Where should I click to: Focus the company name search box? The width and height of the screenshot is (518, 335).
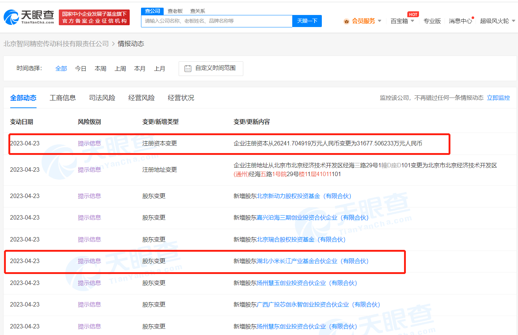point(217,21)
